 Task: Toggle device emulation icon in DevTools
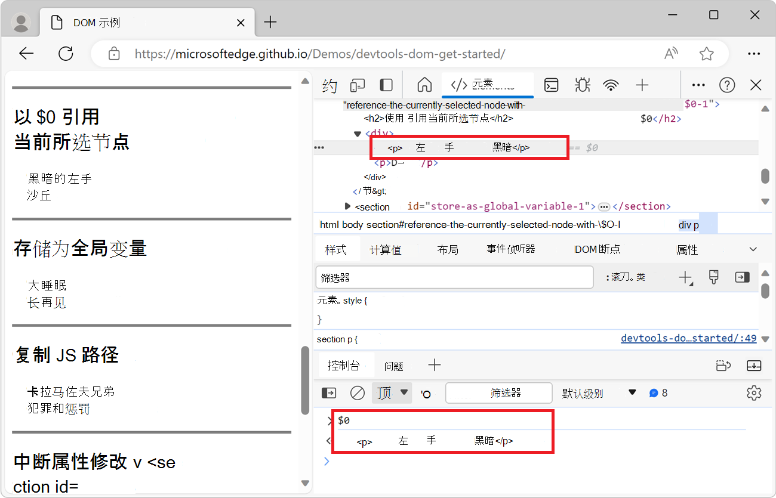pyautogui.click(x=358, y=85)
